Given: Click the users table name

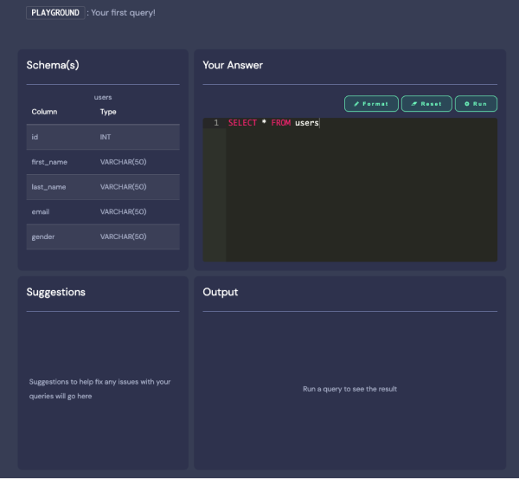Looking at the screenshot, I should [103, 97].
